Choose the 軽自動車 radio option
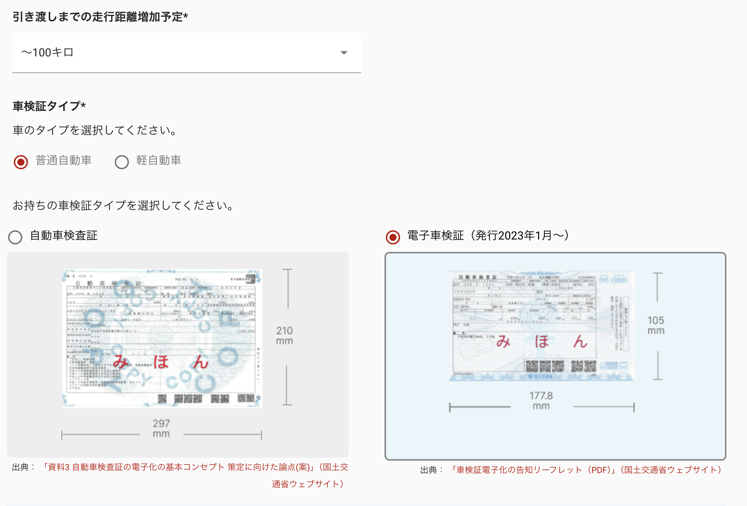Screen dimensions: 747x506 pos(122,162)
